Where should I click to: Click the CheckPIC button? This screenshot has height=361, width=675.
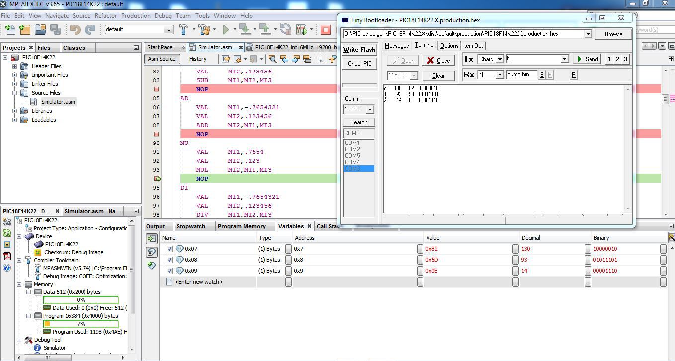tap(360, 64)
